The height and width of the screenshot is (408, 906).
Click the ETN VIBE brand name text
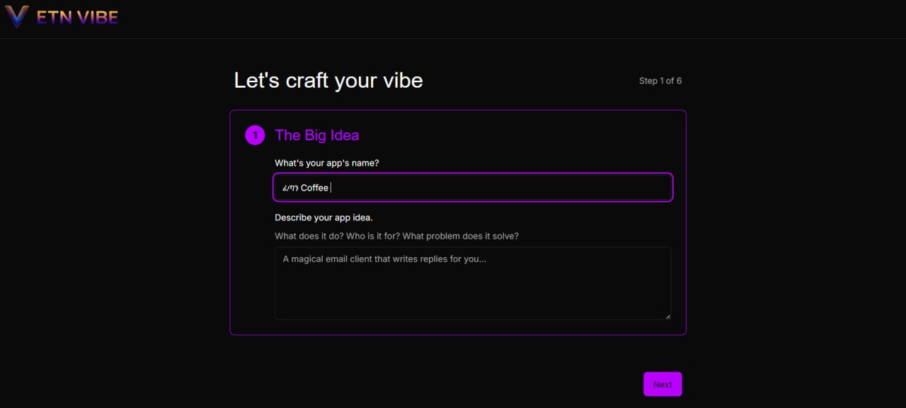[x=77, y=18]
